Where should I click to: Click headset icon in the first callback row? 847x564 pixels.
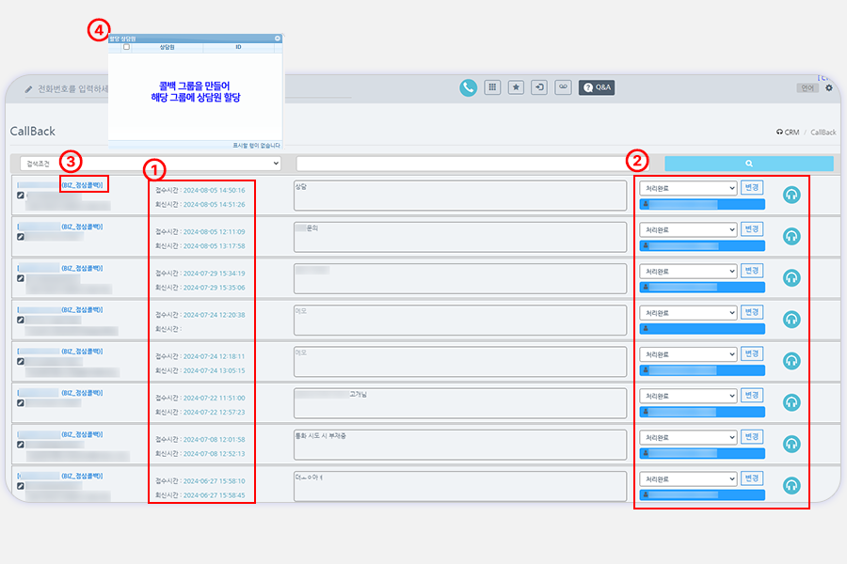tap(791, 195)
